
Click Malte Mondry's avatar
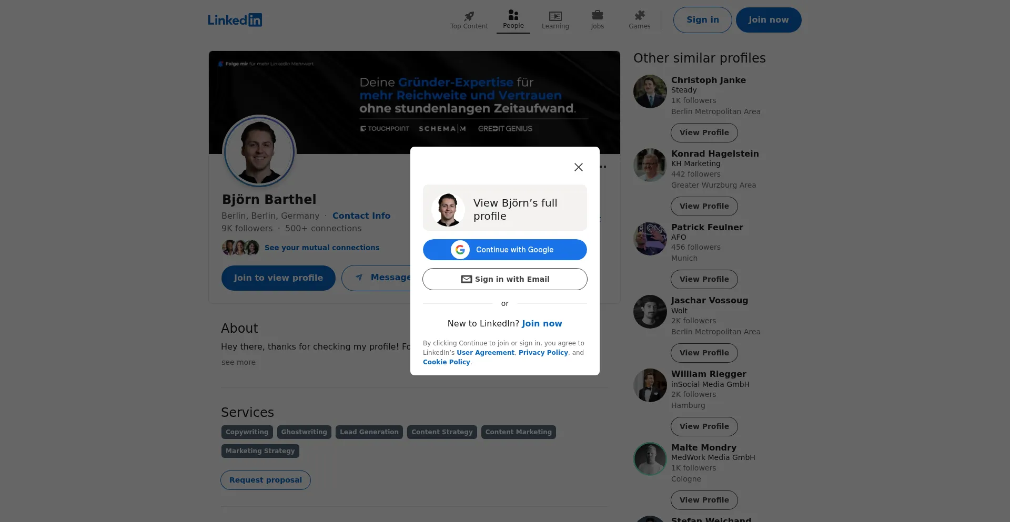[650, 459]
